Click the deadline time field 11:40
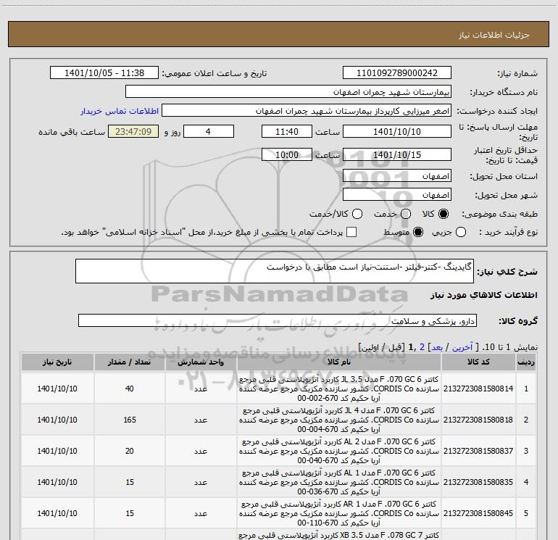Image resolution: width=558 pixels, height=540 pixels. [287, 131]
